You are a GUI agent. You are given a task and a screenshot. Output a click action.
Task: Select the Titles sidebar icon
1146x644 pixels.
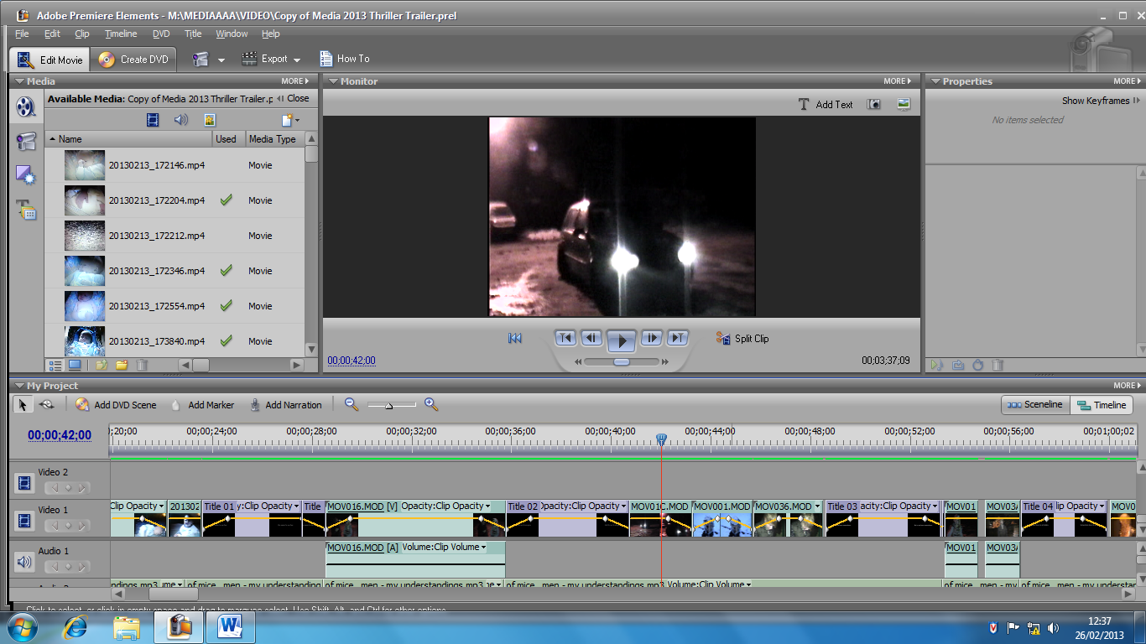coord(26,210)
